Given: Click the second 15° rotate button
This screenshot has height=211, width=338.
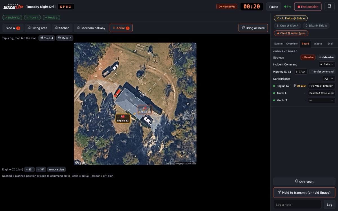Looking at the screenshot, I should point(41,169).
